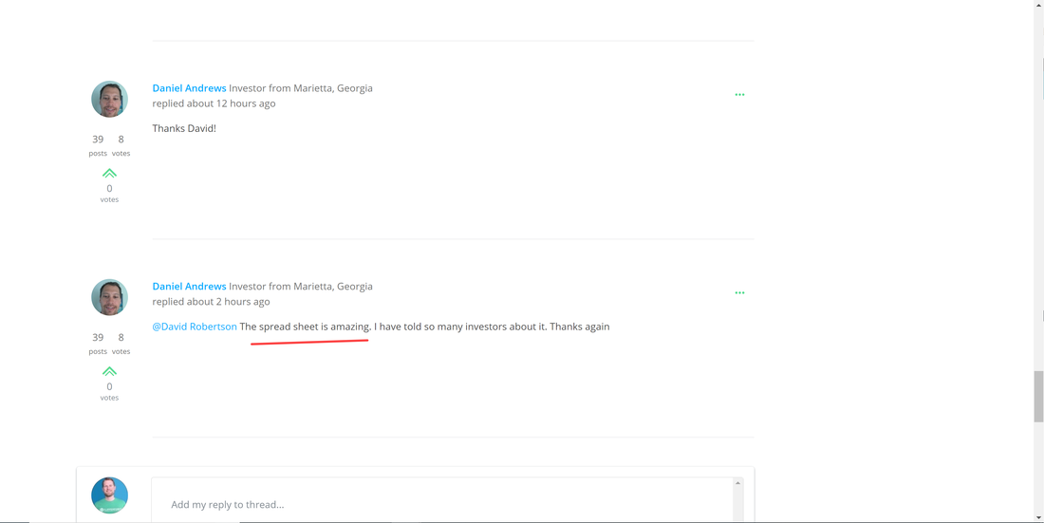Click the reply box's scroll-up arrow

[737, 483]
